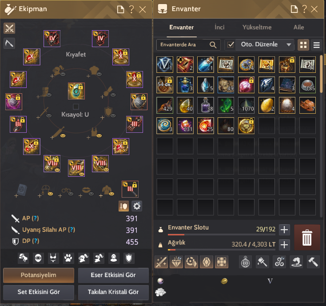Expand inventory slots with plus button
The image size is (326, 306).
284,230
